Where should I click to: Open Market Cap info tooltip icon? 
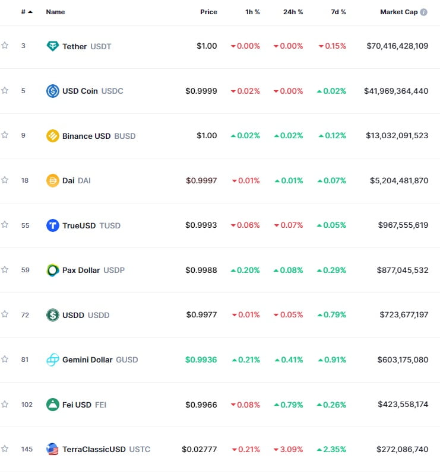423,12
